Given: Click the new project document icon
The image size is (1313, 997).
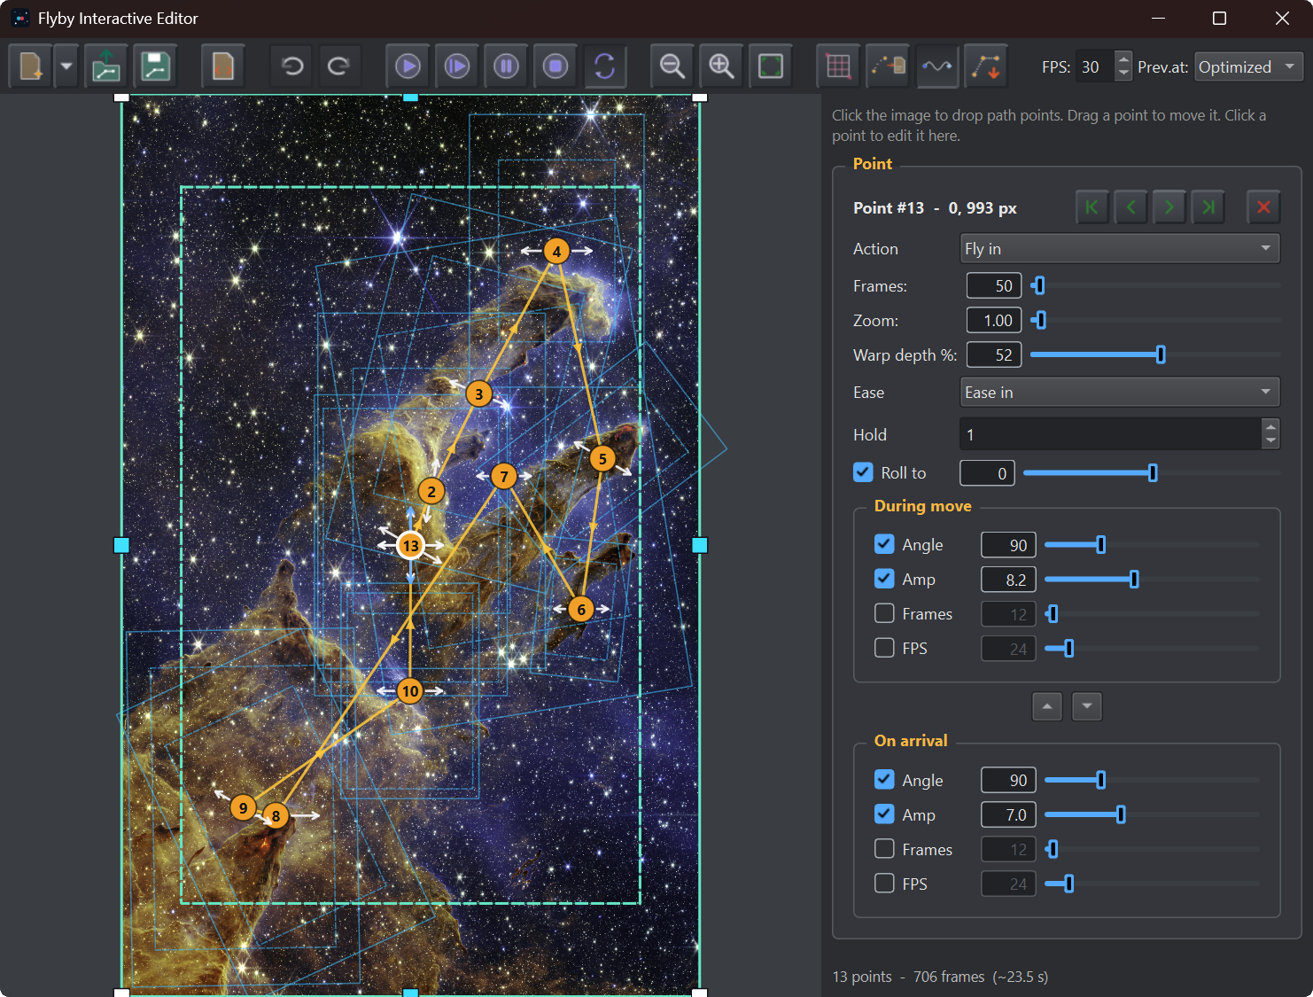Looking at the screenshot, I should (x=31, y=66).
